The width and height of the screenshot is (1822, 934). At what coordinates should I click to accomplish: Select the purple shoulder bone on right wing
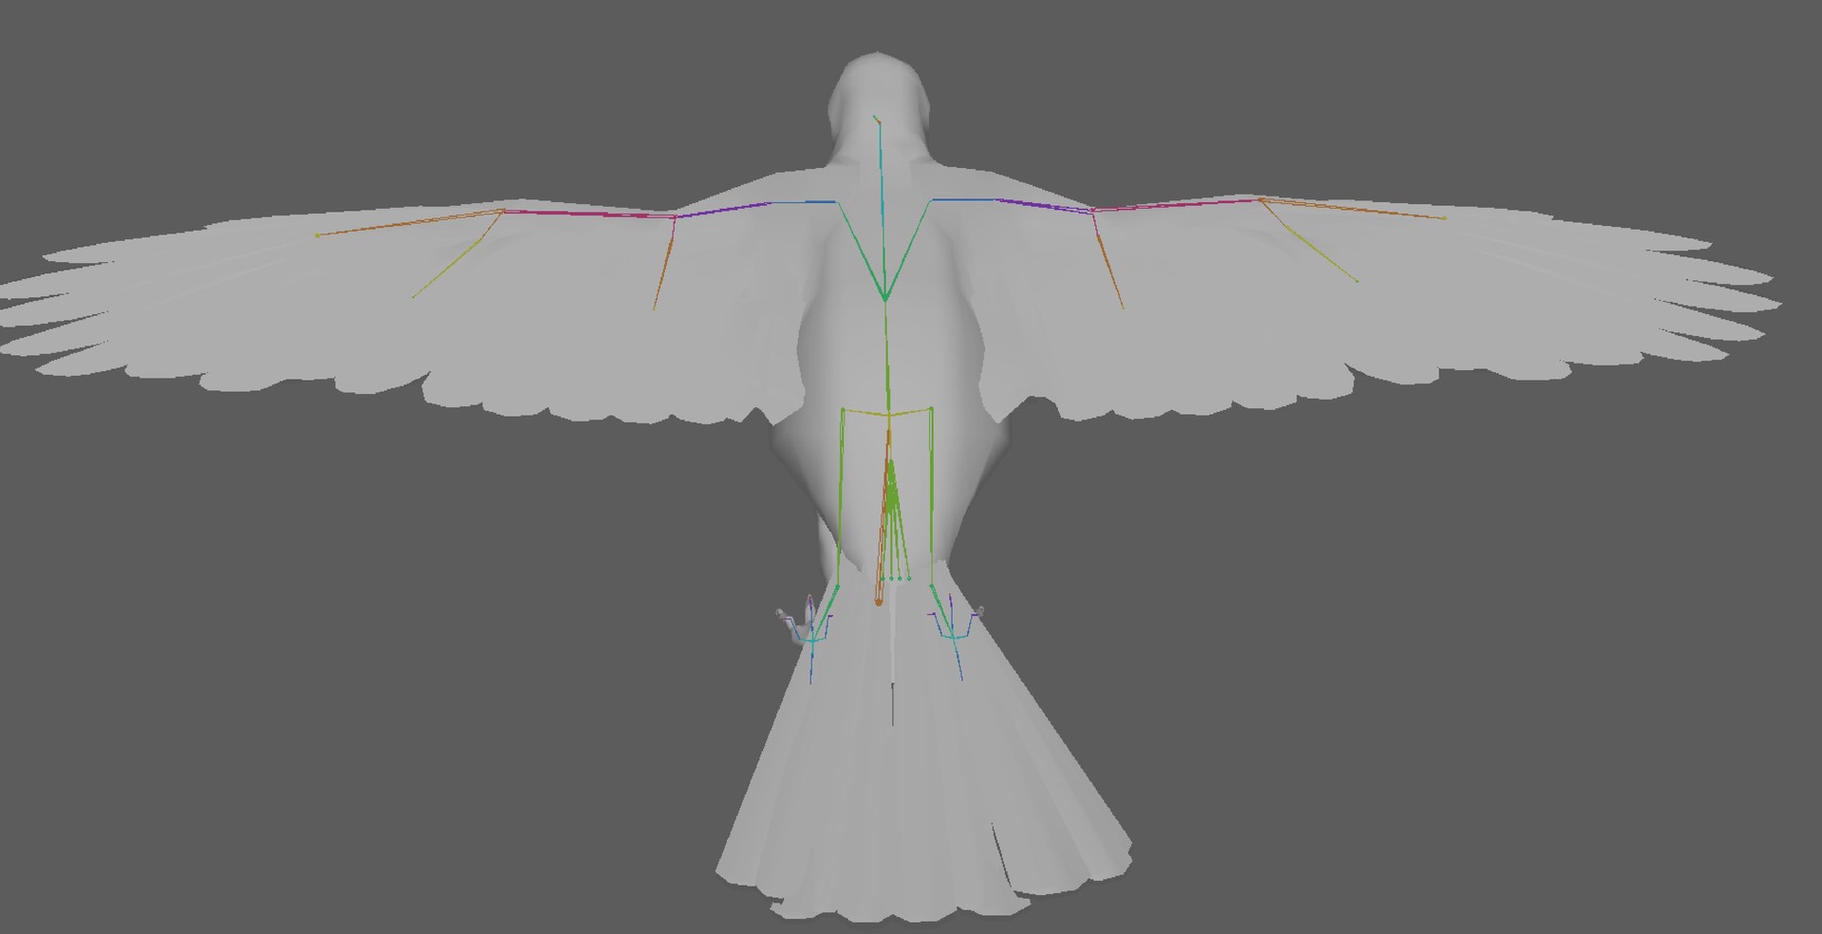(1044, 204)
